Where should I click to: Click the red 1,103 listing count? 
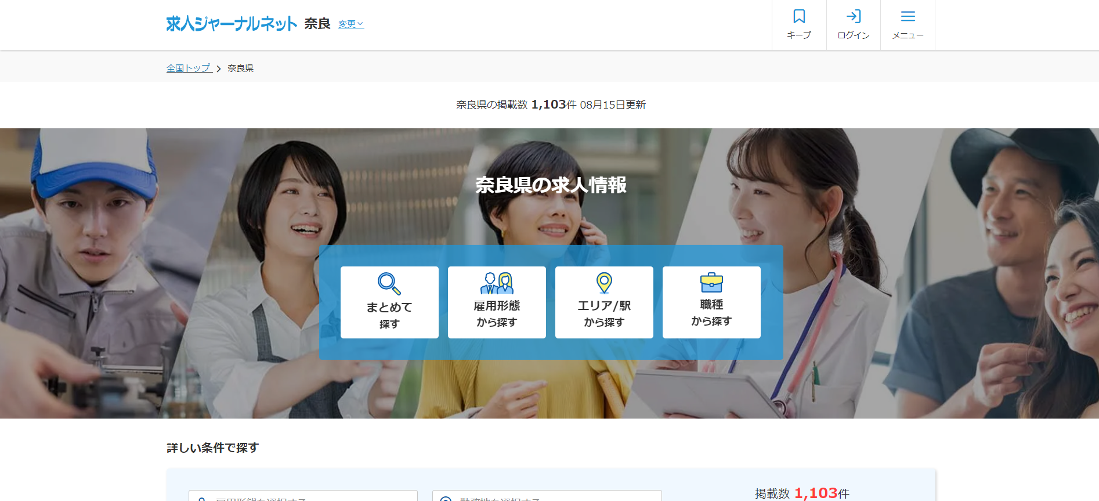[816, 493]
